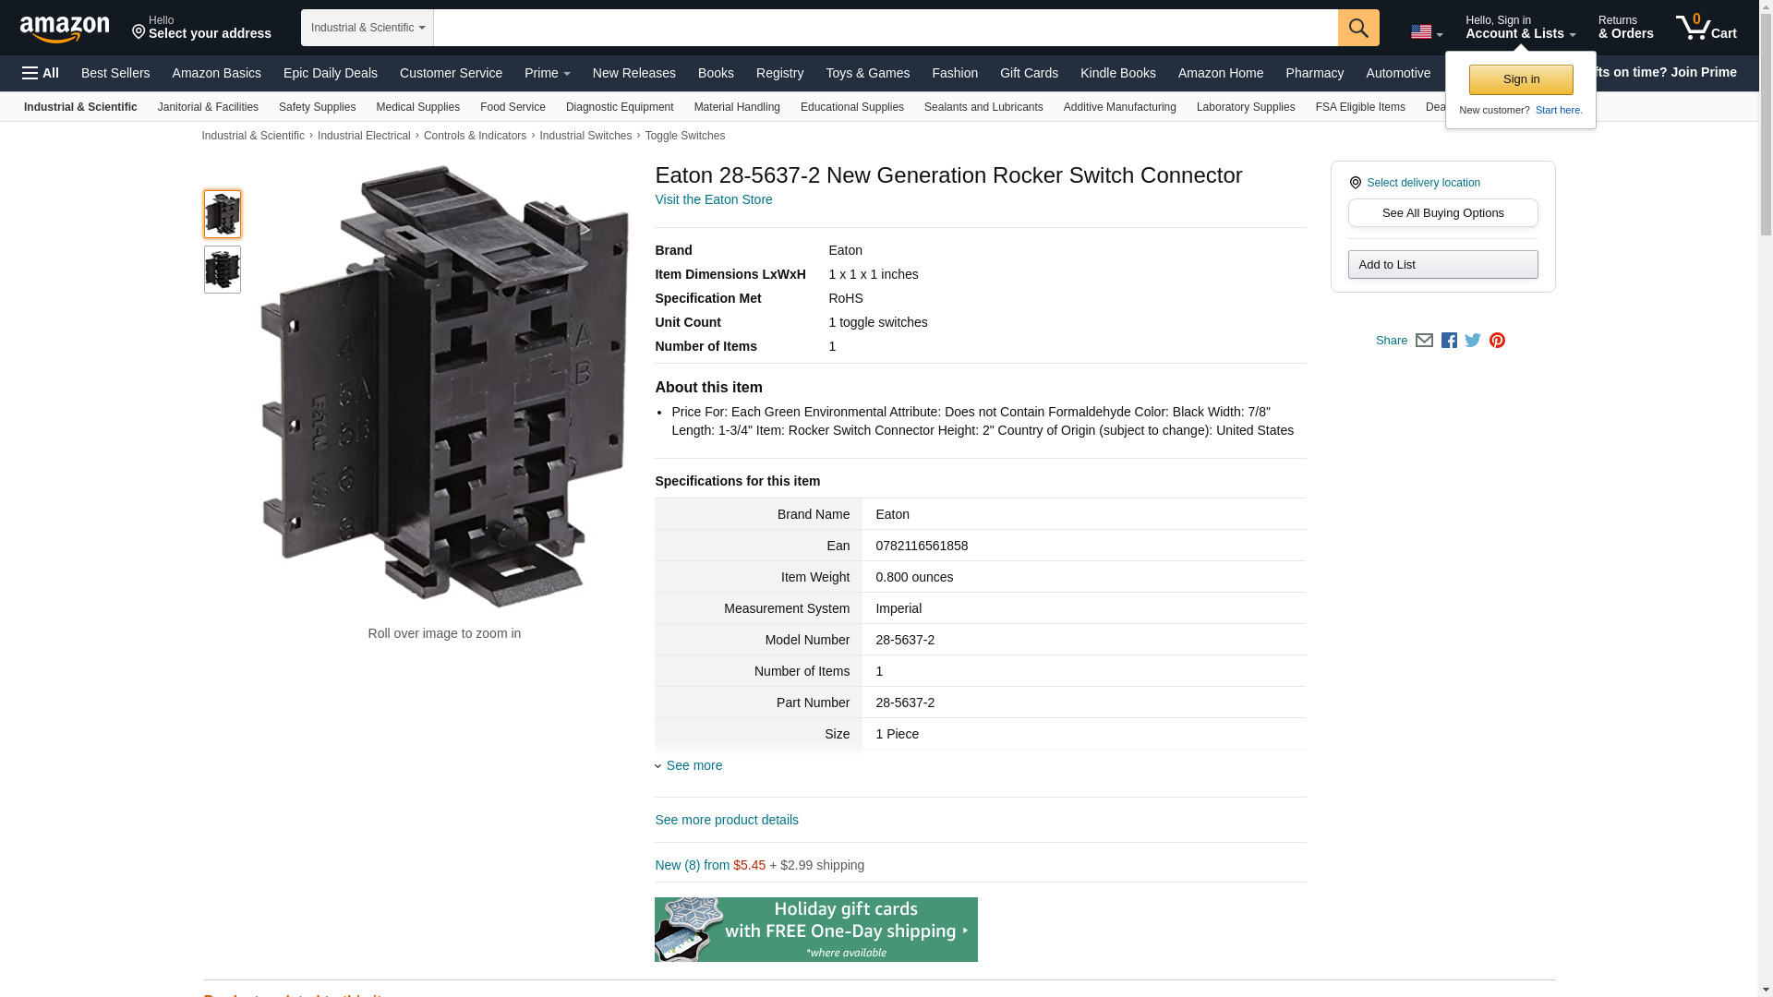Select the second product thumbnail
Image resolution: width=1773 pixels, height=997 pixels.
click(x=222, y=270)
